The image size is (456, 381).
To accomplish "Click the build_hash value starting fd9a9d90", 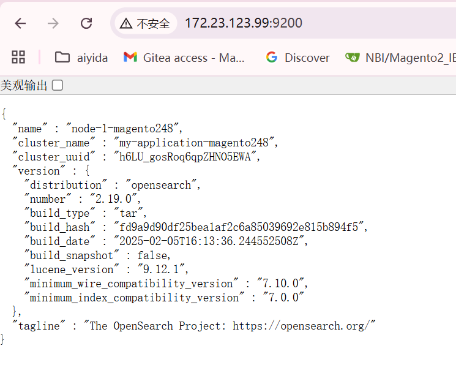I will point(239,227).
